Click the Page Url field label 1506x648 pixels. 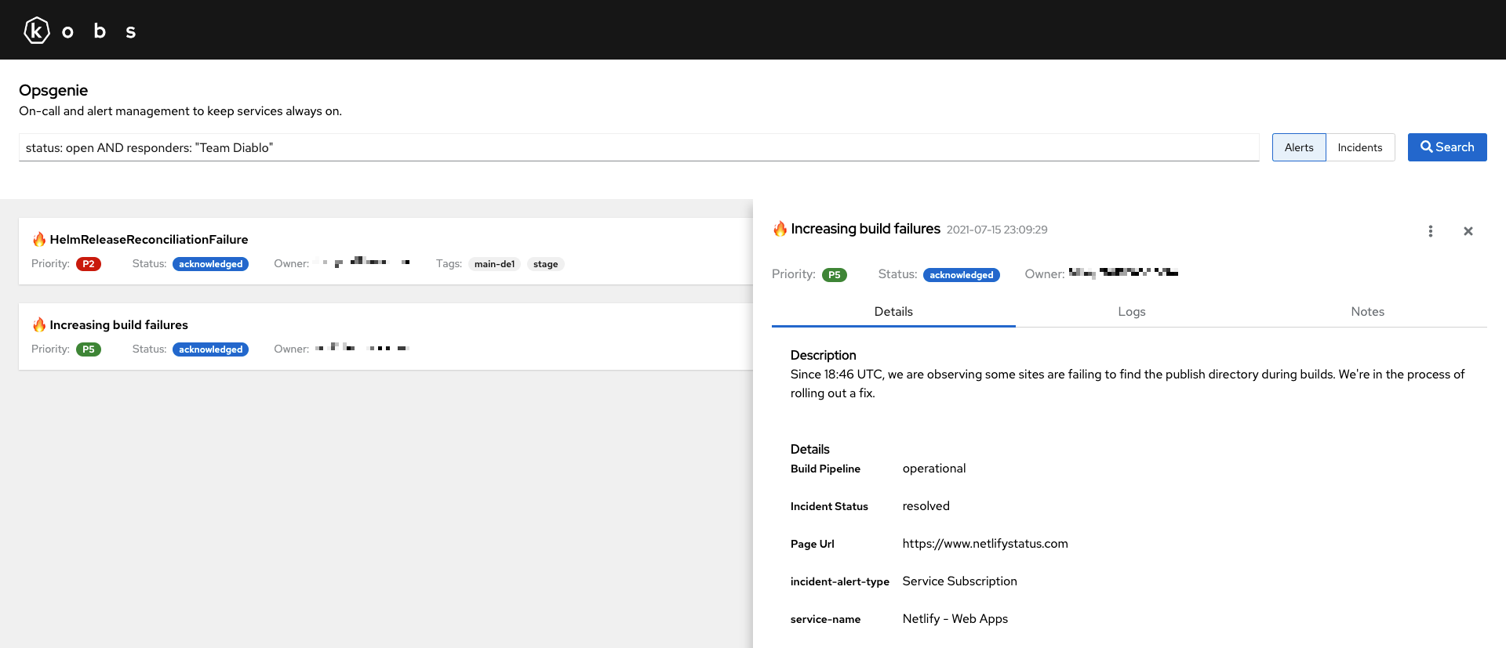pyautogui.click(x=813, y=544)
